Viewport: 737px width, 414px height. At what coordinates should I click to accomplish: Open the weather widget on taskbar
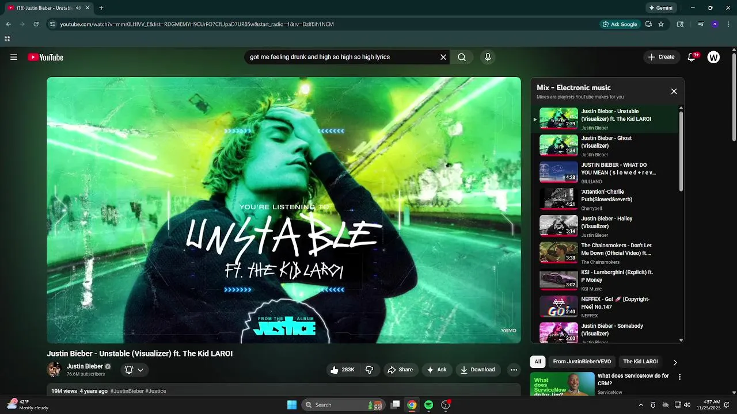[27, 405]
